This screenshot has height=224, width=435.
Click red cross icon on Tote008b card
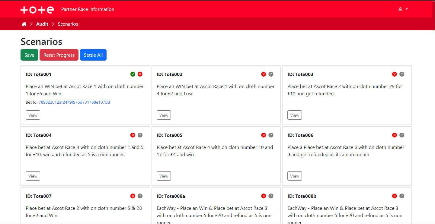click(394, 196)
